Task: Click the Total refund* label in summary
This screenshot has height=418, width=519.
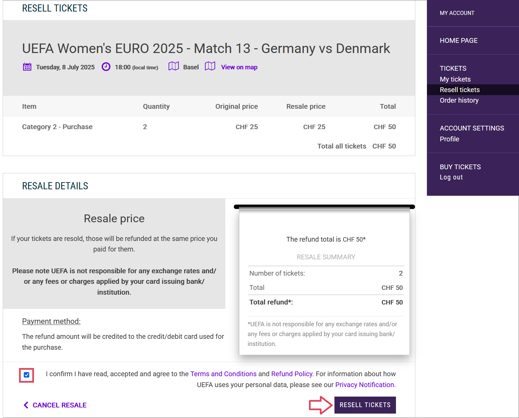Action: pyautogui.click(x=271, y=302)
